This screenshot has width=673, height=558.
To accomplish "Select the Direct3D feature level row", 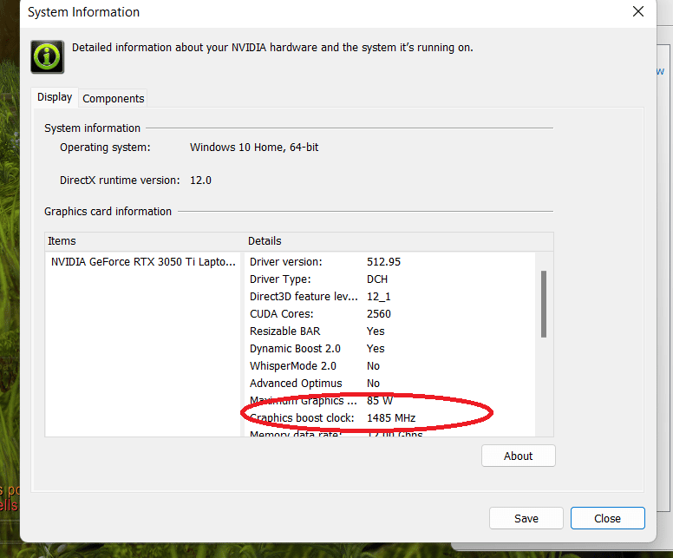I will click(390, 297).
